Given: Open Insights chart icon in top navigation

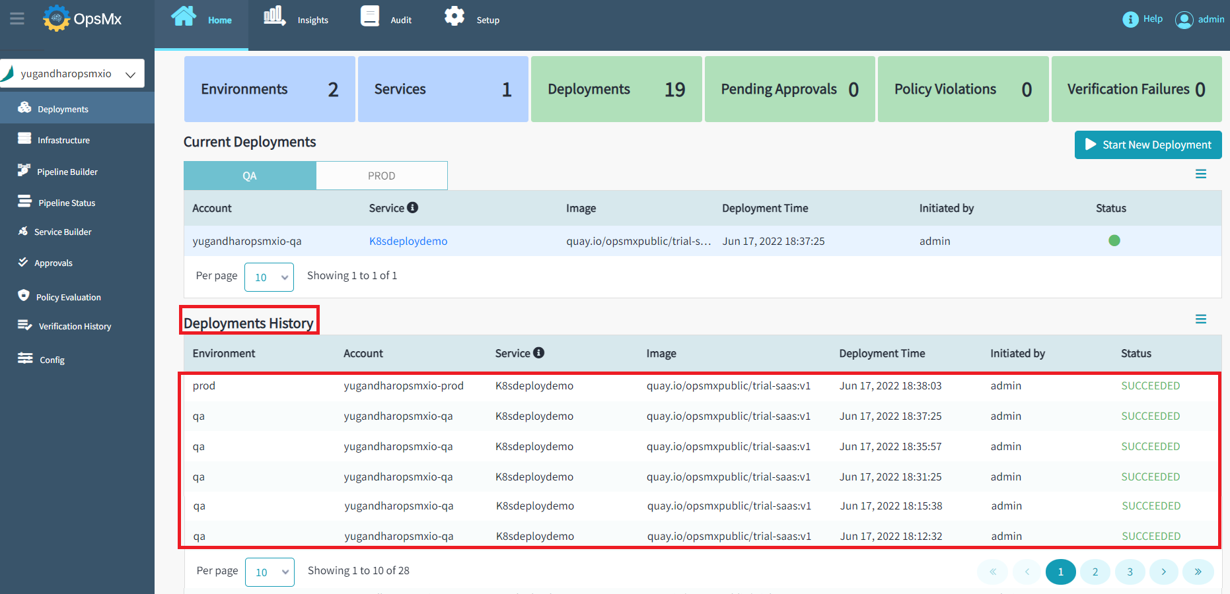Looking at the screenshot, I should coord(274,16).
